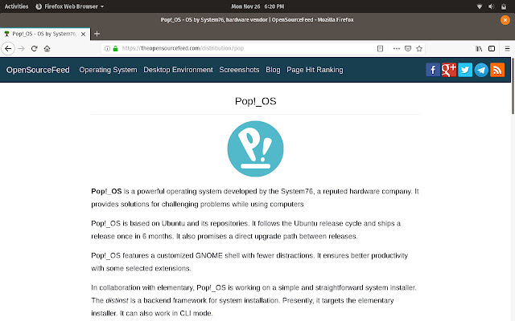Reload the current page

click(x=34, y=48)
